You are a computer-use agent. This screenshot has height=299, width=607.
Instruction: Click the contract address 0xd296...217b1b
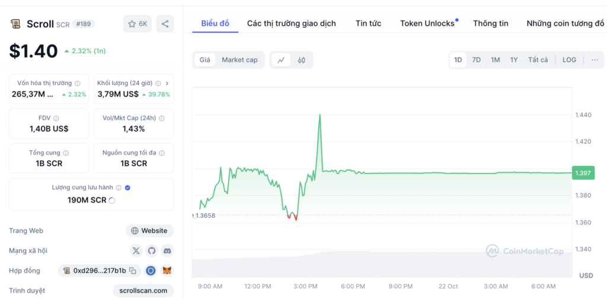coord(100,271)
